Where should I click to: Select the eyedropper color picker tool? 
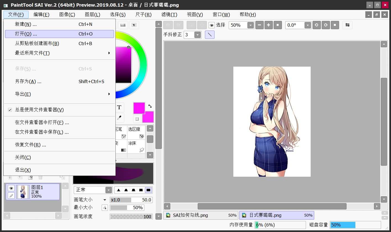[x=119, y=118]
